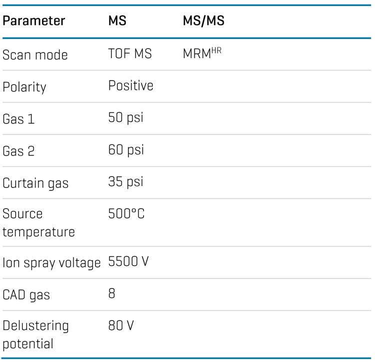Click the Source temperature label

coord(38,223)
